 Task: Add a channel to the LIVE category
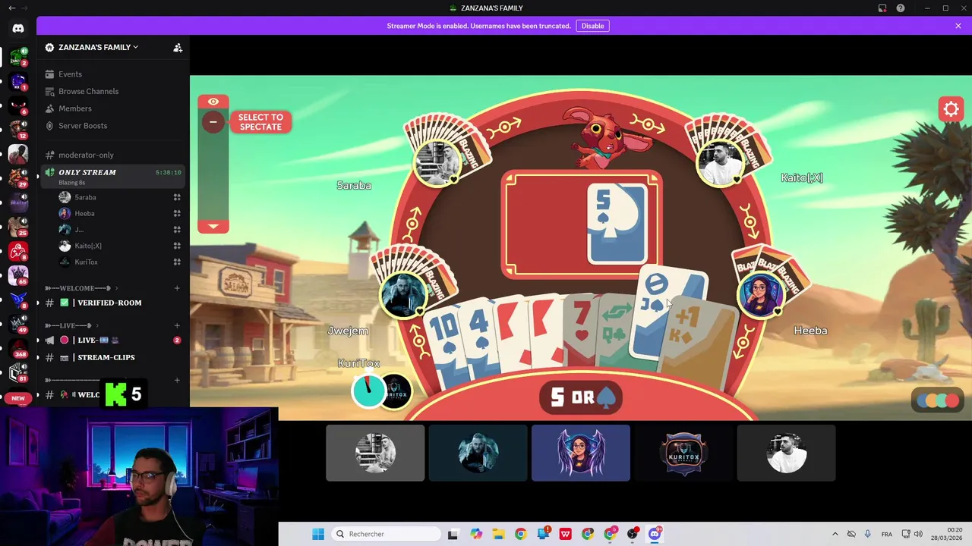pos(177,325)
